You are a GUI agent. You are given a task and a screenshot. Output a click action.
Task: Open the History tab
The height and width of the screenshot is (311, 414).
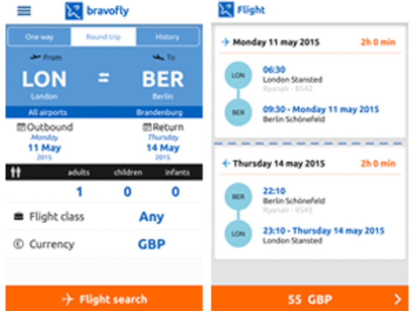(167, 37)
